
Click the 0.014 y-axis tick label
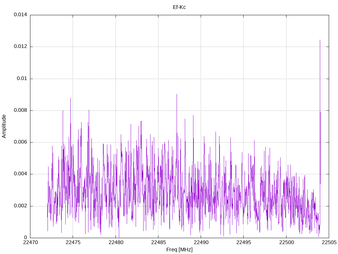[x=20, y=15]
